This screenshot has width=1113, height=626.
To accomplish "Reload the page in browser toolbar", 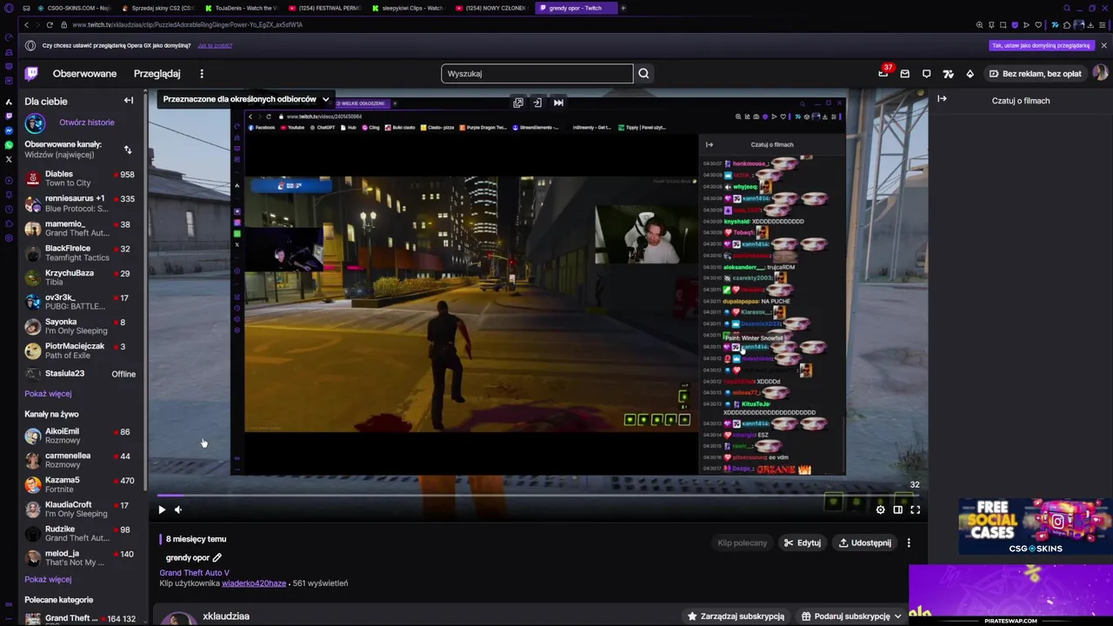I will [50, 24].
